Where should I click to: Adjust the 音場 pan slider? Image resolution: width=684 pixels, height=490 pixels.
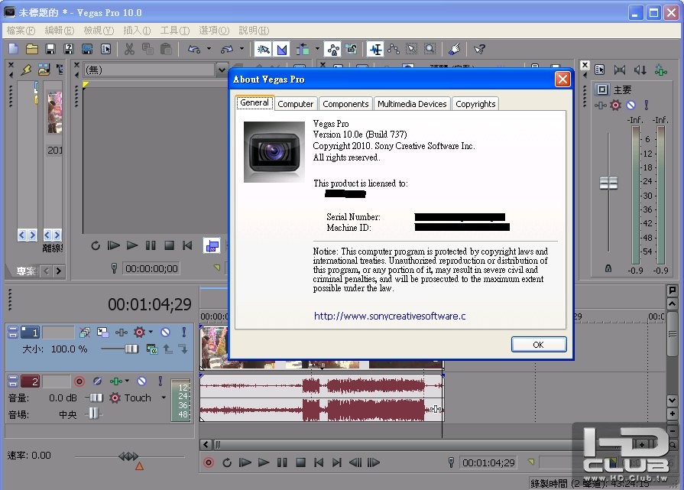(x=93, y=414)
